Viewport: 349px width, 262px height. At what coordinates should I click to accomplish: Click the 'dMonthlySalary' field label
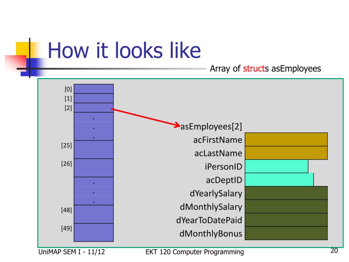point(211,207)
